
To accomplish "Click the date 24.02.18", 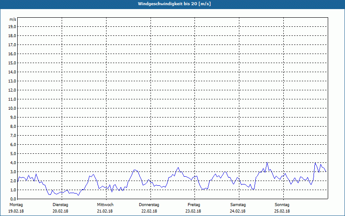I will [238, 211].
